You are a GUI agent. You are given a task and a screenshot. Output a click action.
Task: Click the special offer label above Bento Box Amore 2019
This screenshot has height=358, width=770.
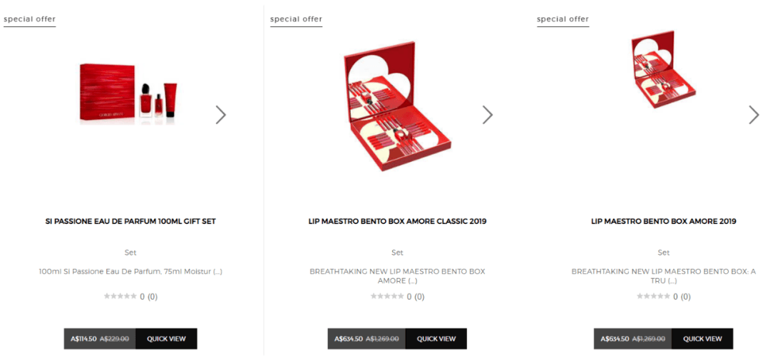pyautogui.click(x=563, y=20)
